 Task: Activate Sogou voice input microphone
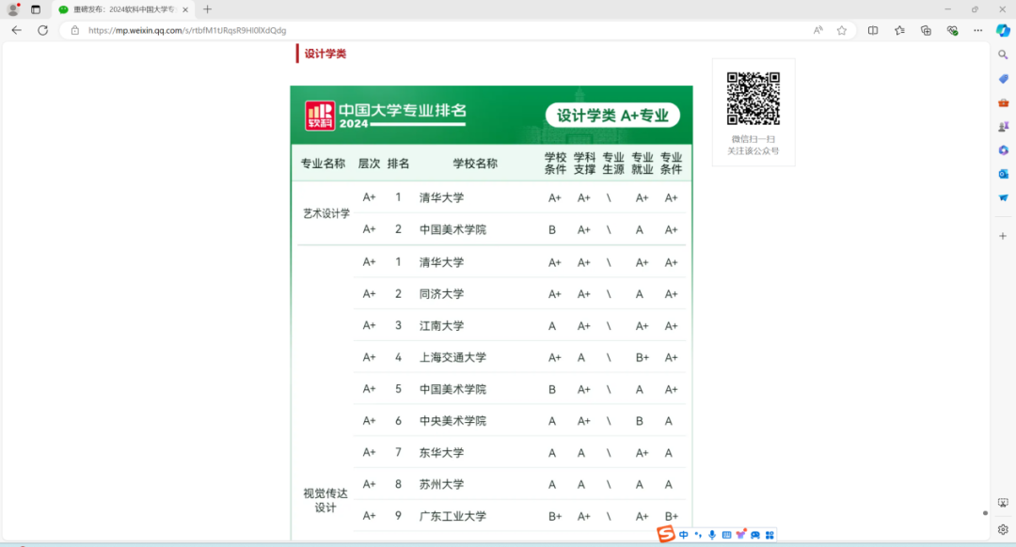[712, 535]
